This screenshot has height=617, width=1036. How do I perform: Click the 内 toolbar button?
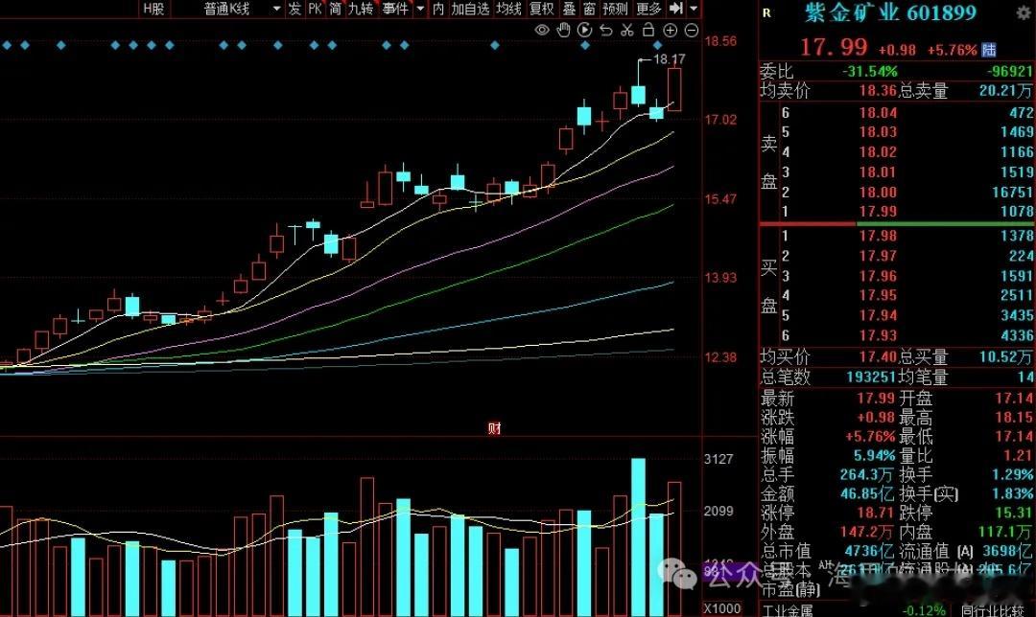click(438, 9)
